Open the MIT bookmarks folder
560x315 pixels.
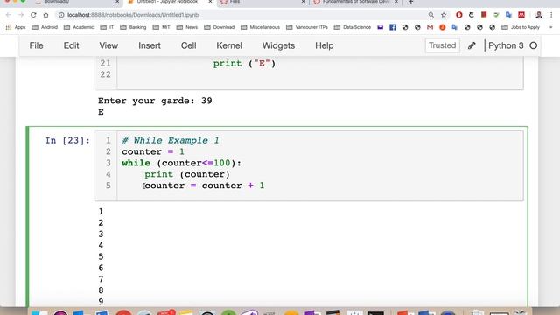[161, 27]
